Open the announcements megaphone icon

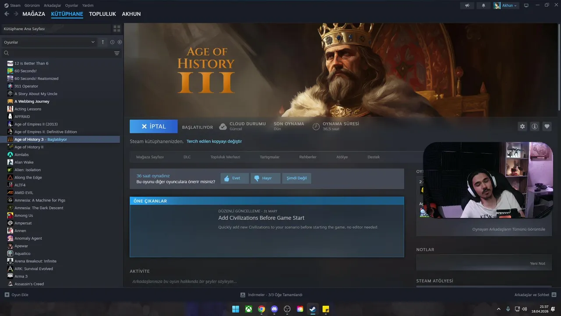(467, 5)
